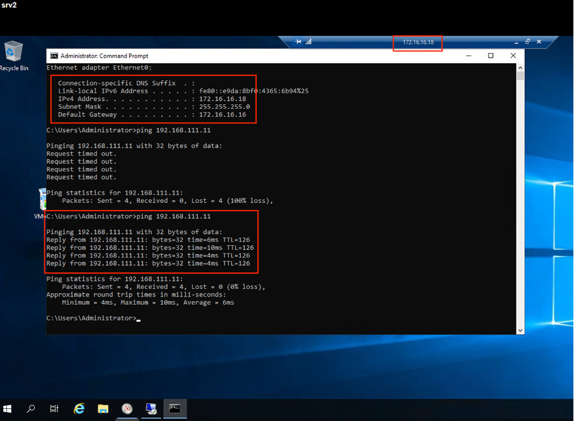This screenshot has height=421, width=574.
Task: Click the taskbar Search magnifier icon
Action: (30, 409)
